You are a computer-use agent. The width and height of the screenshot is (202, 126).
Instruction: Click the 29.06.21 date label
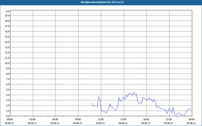[191, 123]
